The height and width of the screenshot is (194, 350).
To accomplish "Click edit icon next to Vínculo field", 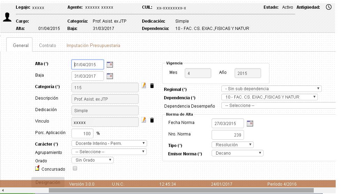I will pyautogui.click(x=144, y=120).
